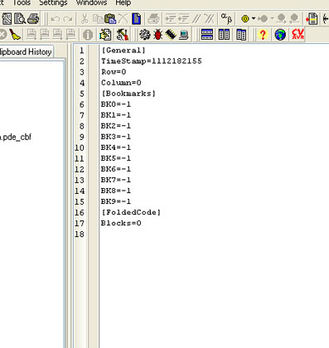Viewport: 329px width, 348px height.
Task: Open the toggle bookmark dropdown arrow
Action: [254, 19]
